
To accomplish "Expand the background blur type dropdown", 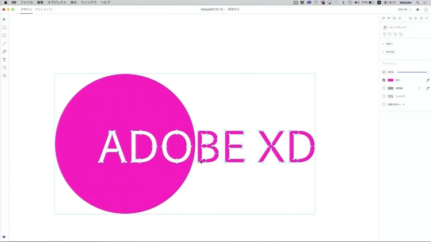I will pyautogui.click(x=403, y=104).
